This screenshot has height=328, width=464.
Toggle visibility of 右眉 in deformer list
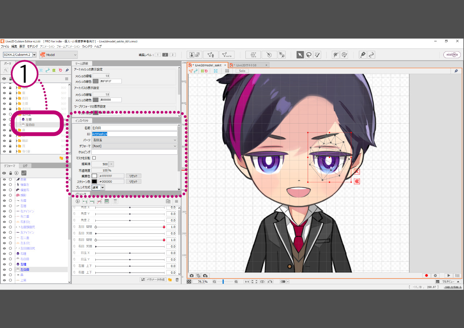4,200
